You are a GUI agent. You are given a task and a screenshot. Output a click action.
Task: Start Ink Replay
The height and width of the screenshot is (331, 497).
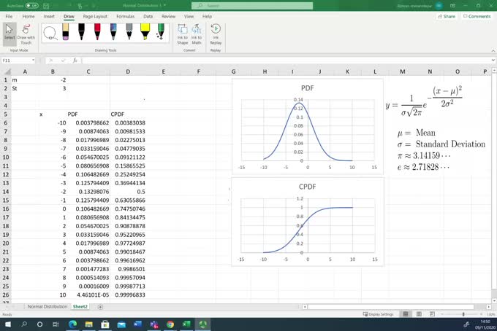tap(216, 34)
